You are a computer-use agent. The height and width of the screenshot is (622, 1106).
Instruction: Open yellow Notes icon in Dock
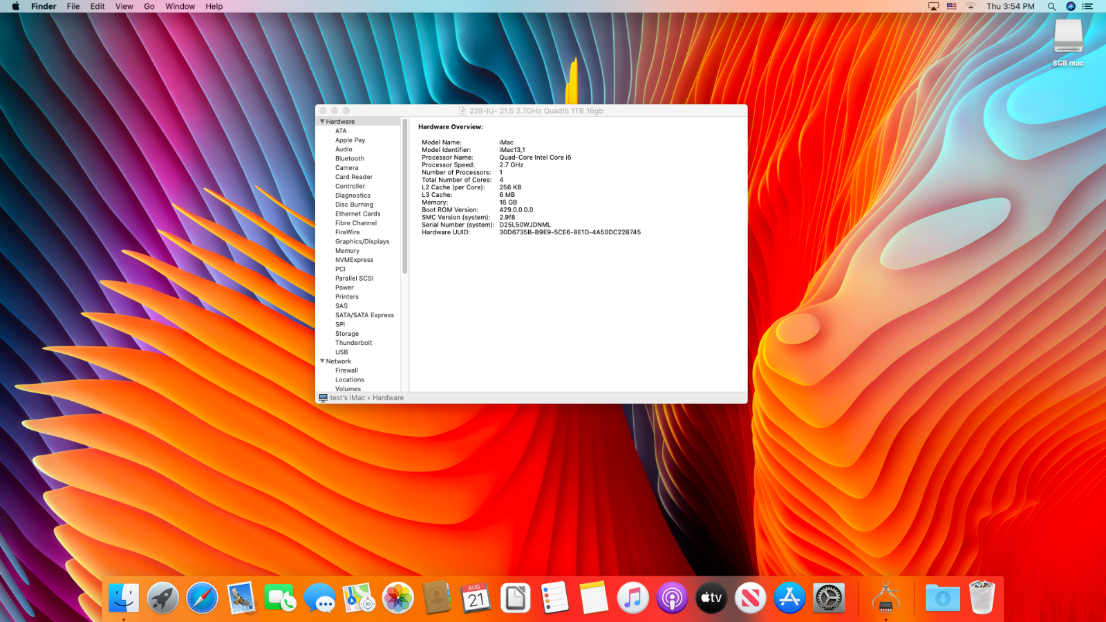point(593,598)
